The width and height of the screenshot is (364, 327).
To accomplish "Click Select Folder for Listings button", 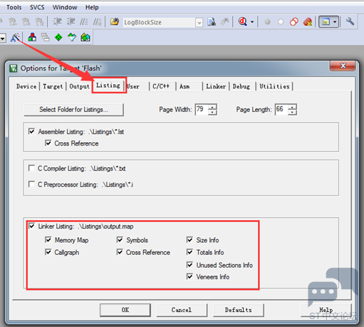I will 73,109.
